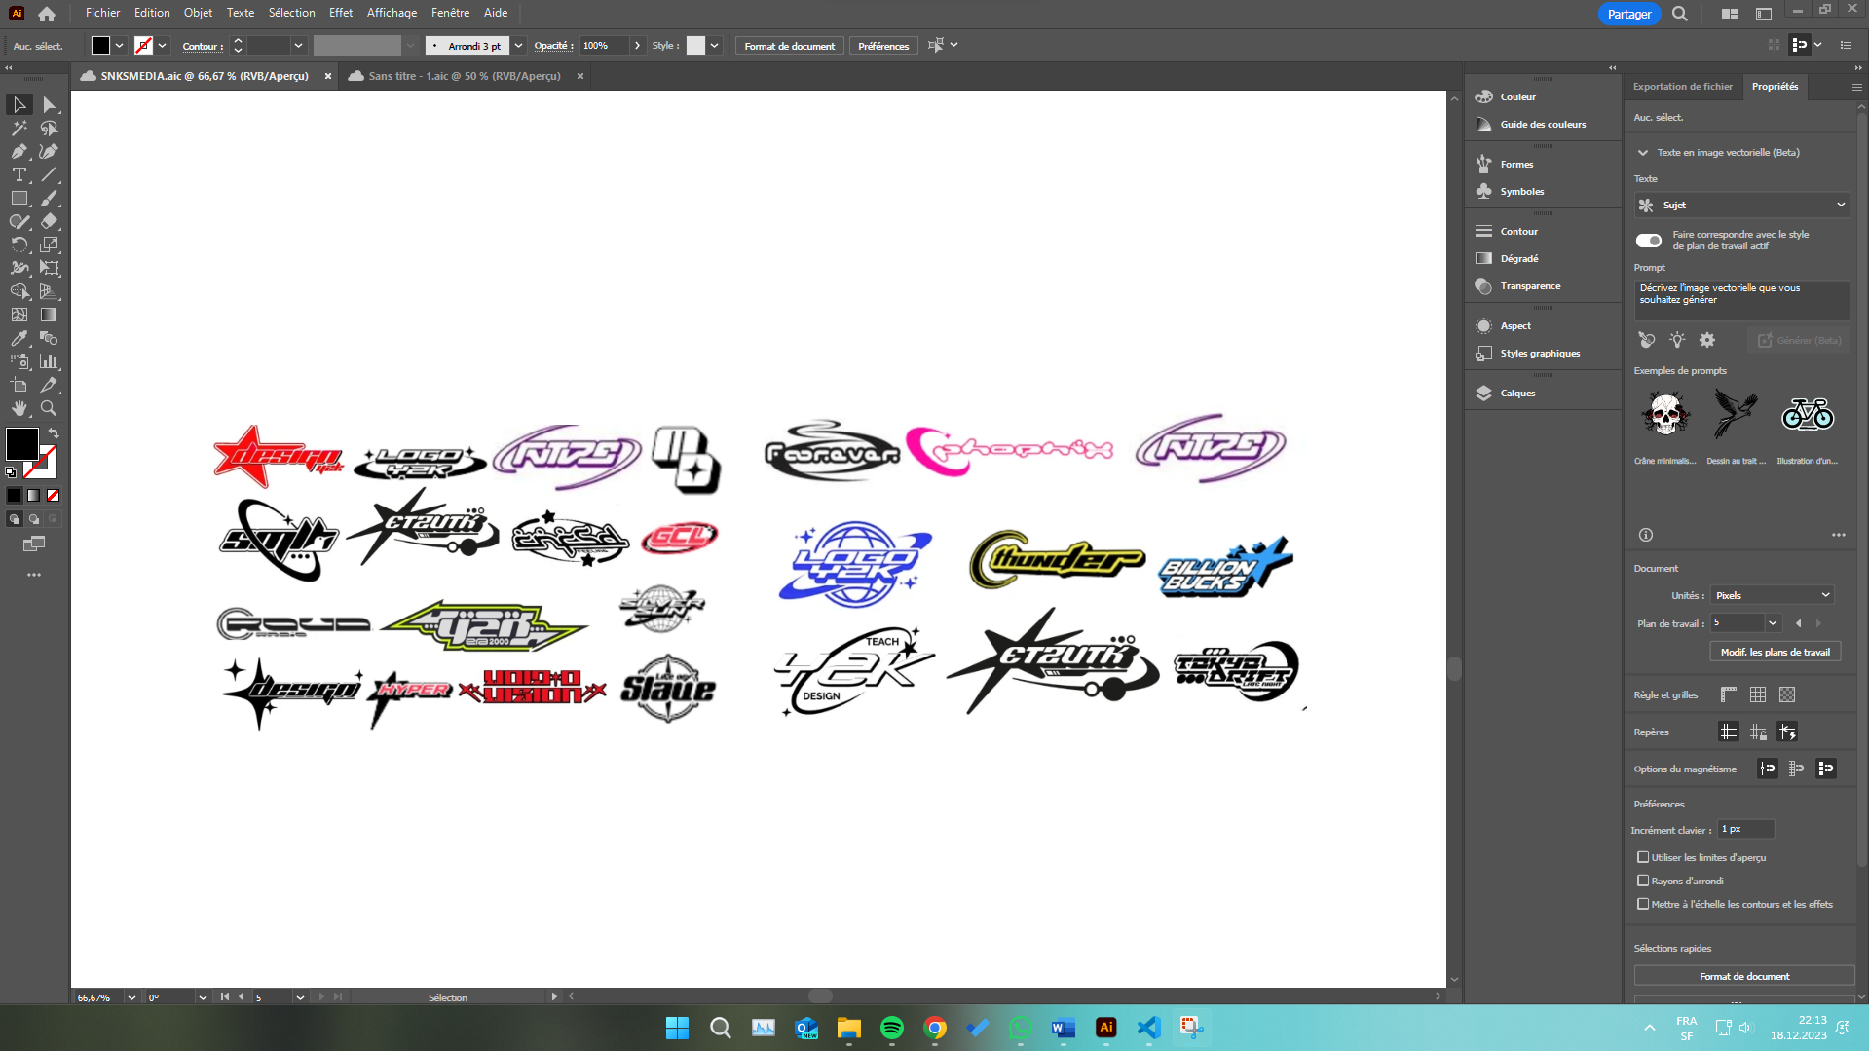This screenshot has height=1051, width=1869.
Task: Click Format de document under Sélections rapides
Action: click(1743, 976)
